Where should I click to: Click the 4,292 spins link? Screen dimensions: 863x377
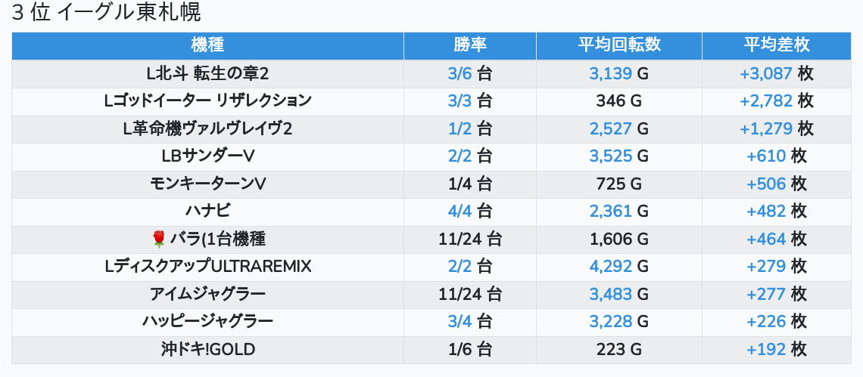(x=610, y=267)
